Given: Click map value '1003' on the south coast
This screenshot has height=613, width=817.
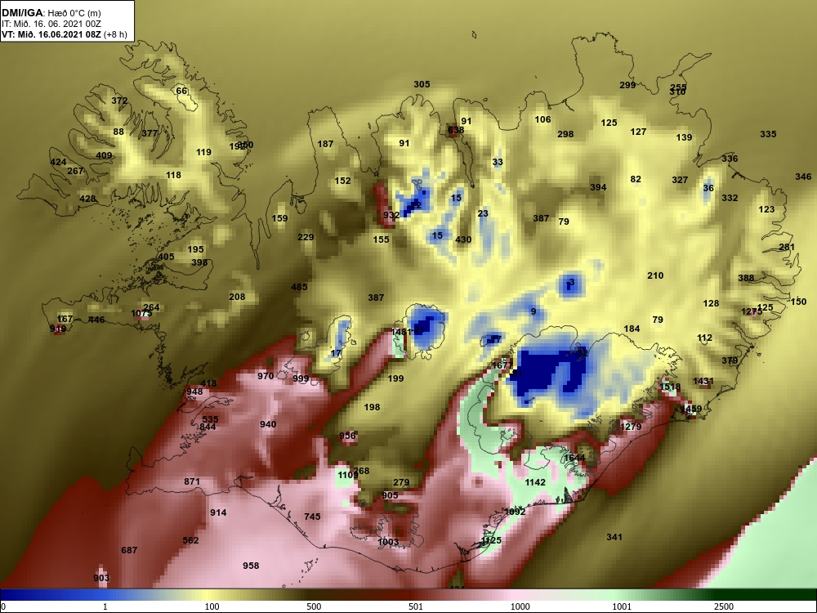Looking at the screenshot, I should coord(388,542).
